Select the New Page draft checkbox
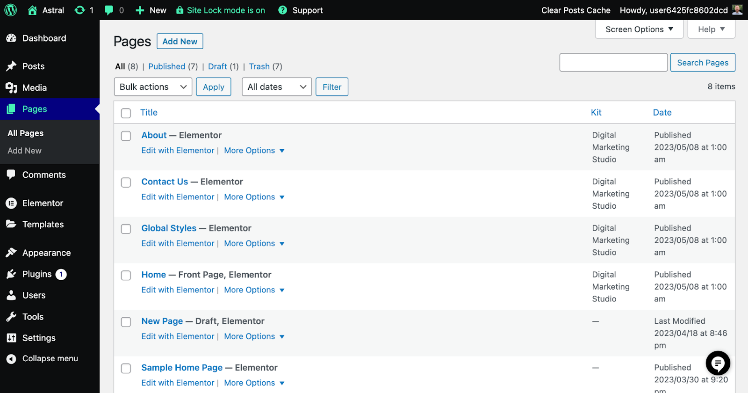Image resolution: width=748 pixels, height=393 pixels. click(x=126, y=322)
